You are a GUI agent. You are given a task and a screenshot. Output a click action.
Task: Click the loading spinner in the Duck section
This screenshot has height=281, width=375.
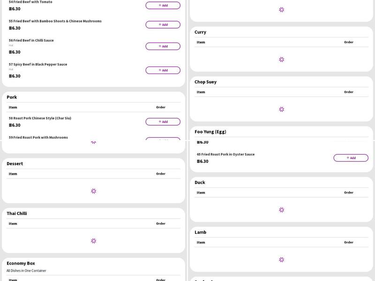[281, 210]
